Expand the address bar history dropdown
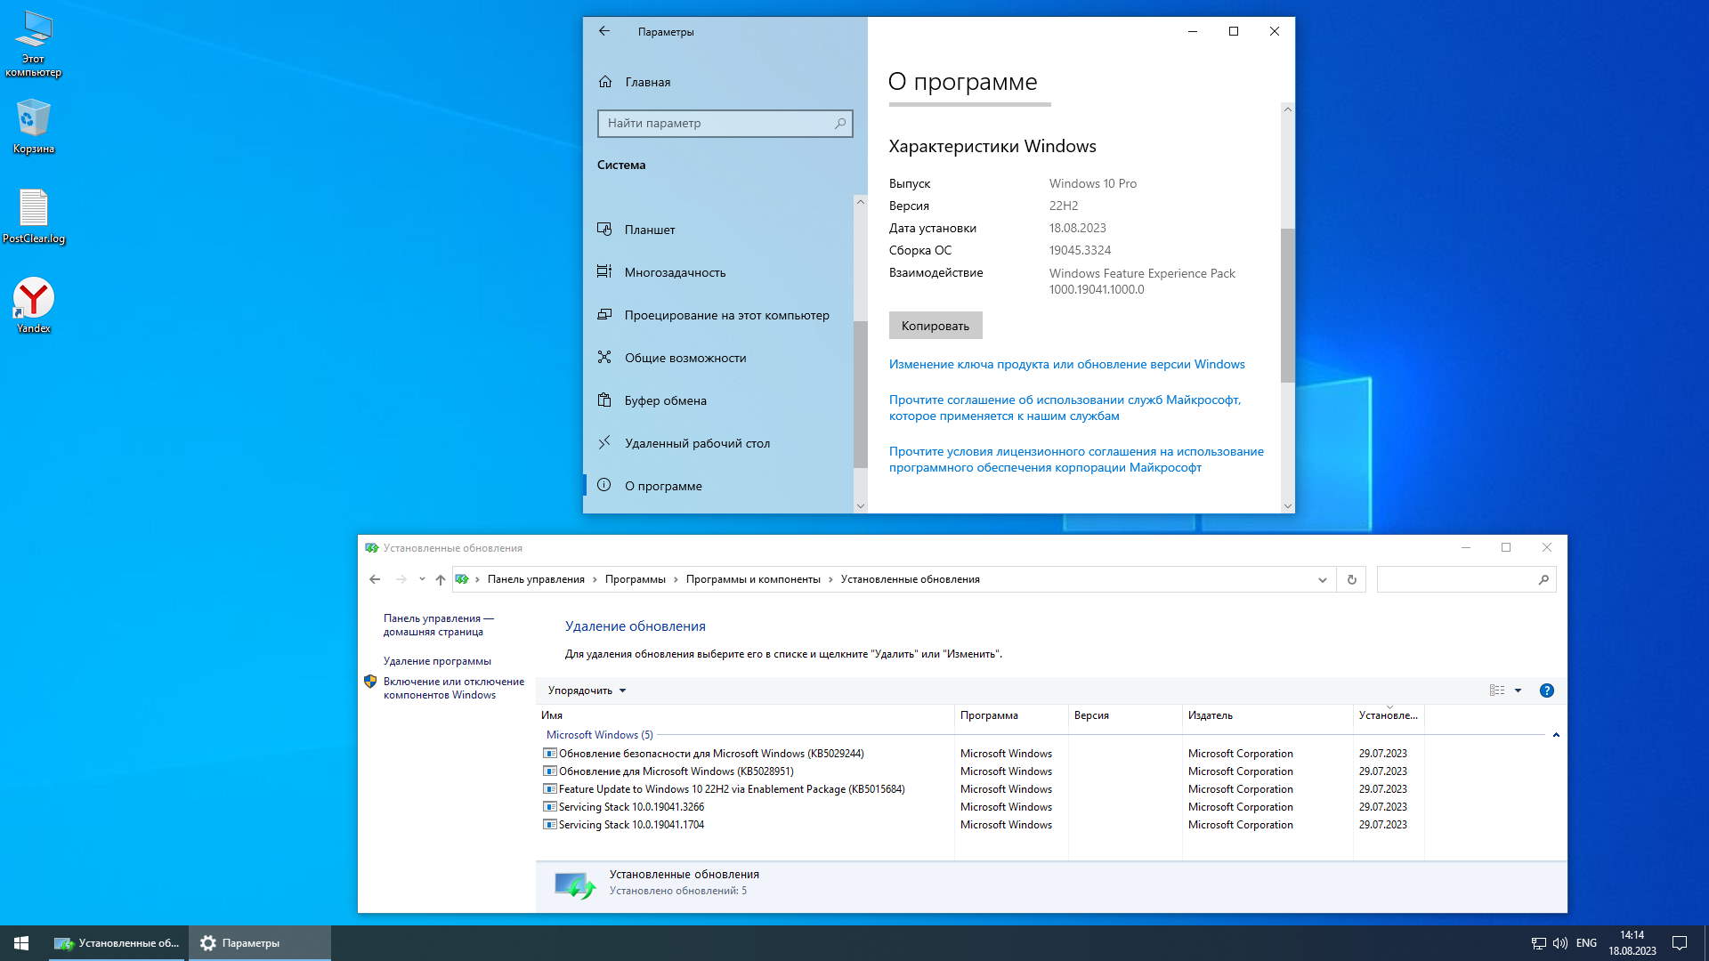The height and width of the screenshot is (961, 1709). (1322, 579)
